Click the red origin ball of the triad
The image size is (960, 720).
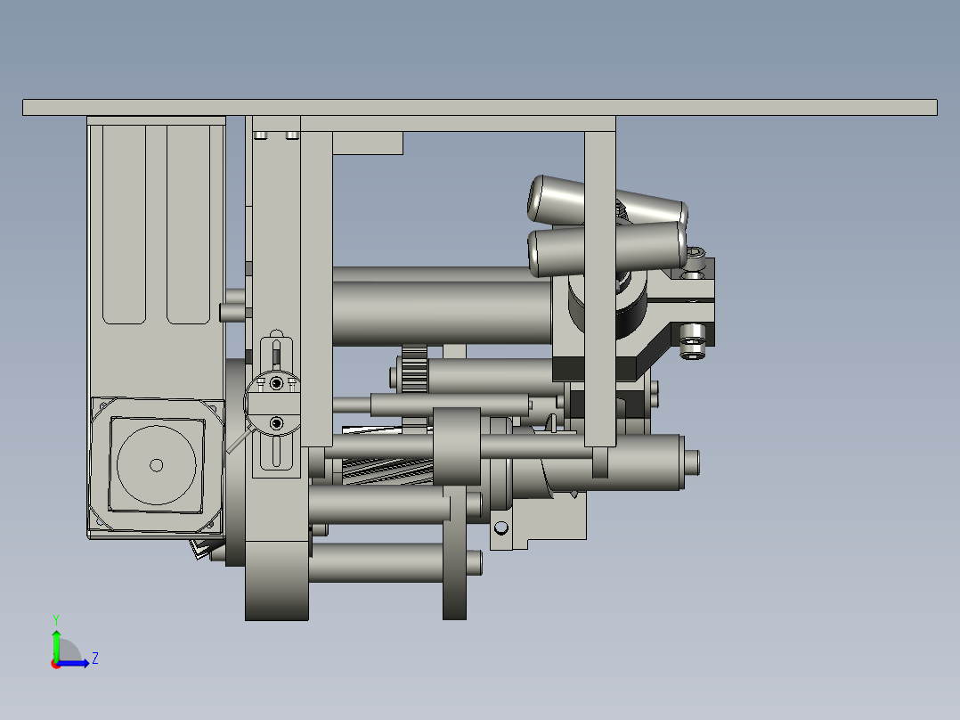[x=55, y=664]
